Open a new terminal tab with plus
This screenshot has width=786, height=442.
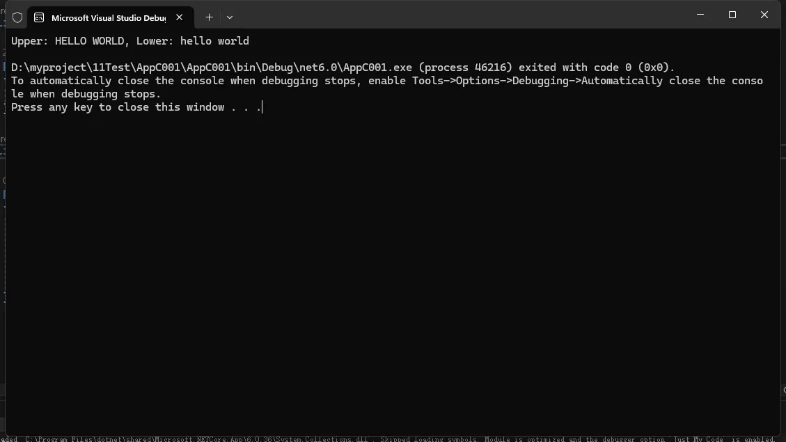pyautogui.click(x=209, y=17)
